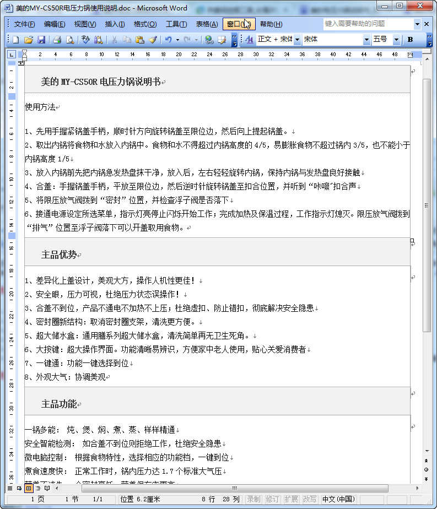Click first-line indent marker on ruler

tap(24, 52)
